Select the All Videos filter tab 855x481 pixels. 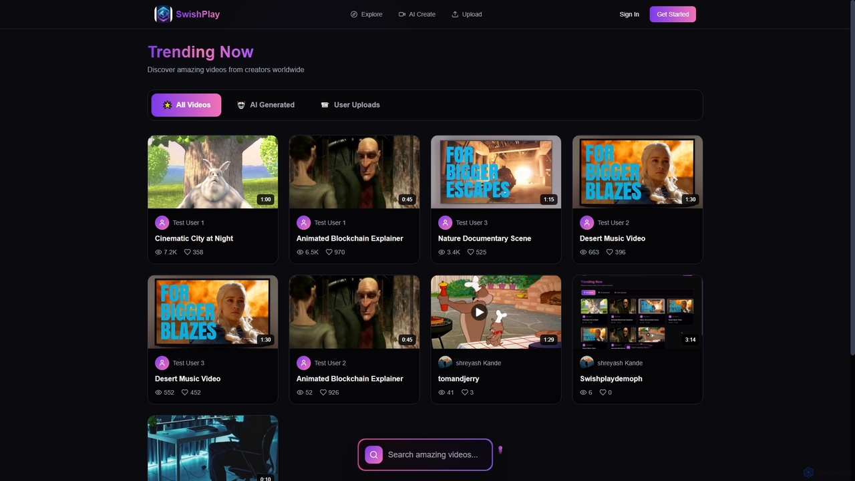pos(186,105)
